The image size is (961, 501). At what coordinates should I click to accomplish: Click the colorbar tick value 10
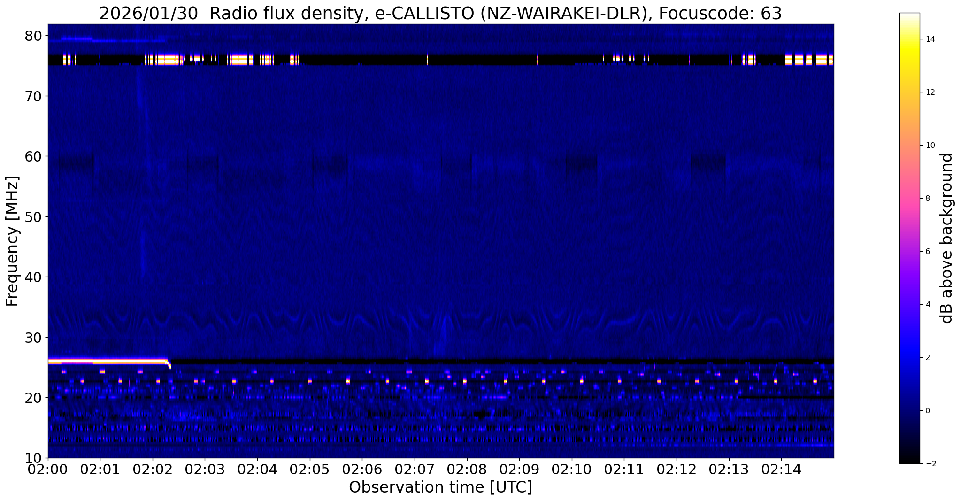[930, 146]
